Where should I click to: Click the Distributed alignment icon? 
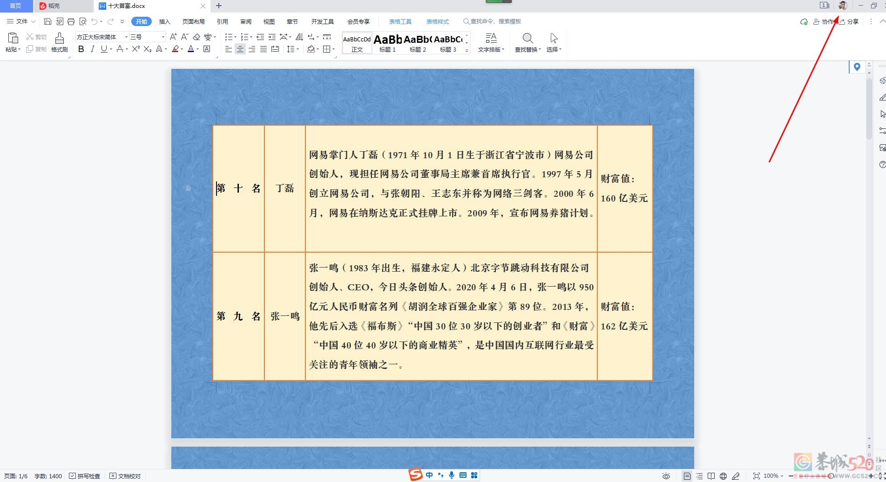click(x=275, y=49)
